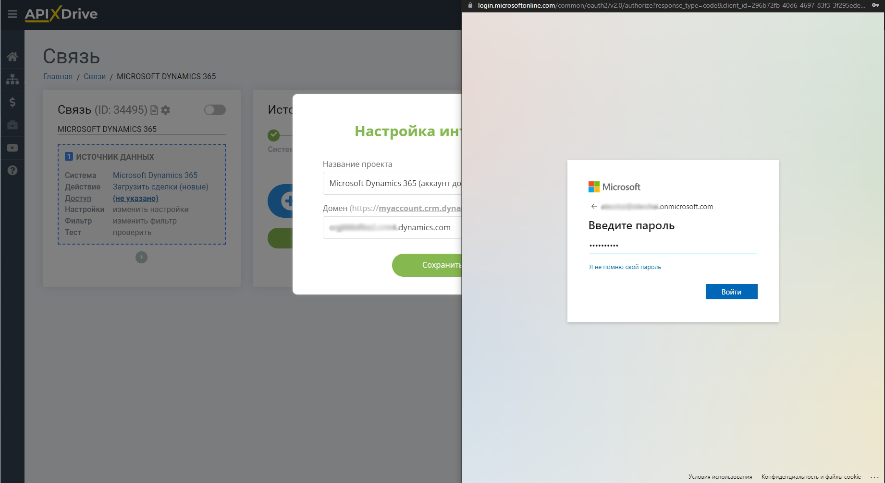Click the ApiX-Drive logo
The height and width of the screenshot is (483, 885).
[61, 14]
